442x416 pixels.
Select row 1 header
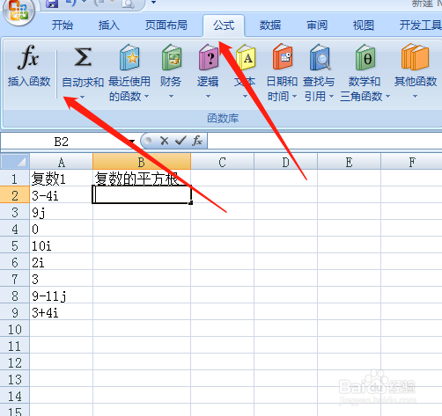click(x=15, y=179)
